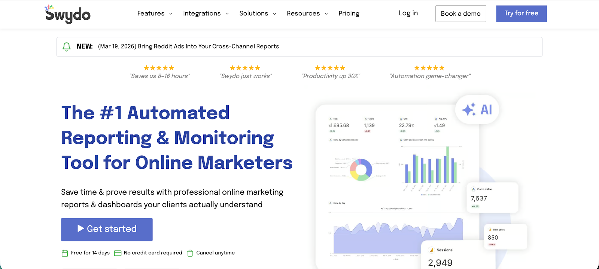Screen dimensions: 599x269
Task: Expand the Resources chevron arrow
Action: (x=326, y=14)
